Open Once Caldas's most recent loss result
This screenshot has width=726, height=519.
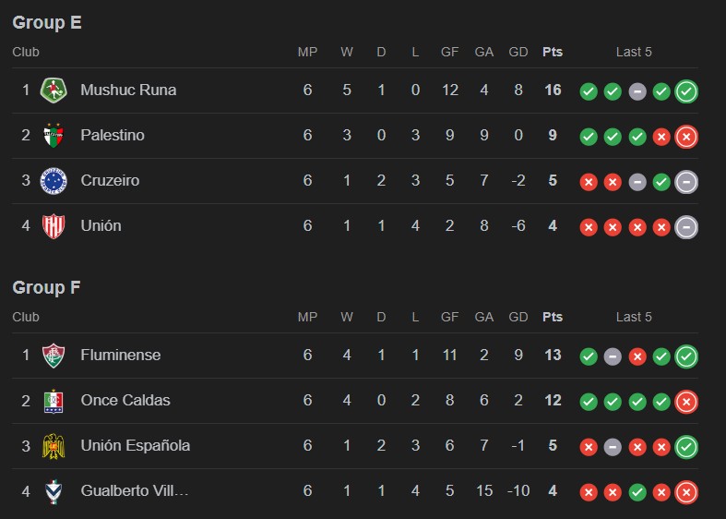pyautogui.click(x=685, y=402)
